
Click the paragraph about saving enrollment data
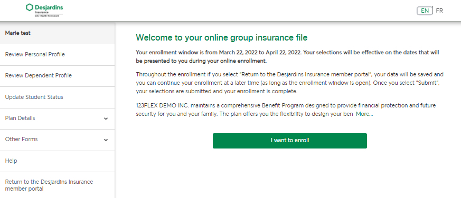(289, 83)
